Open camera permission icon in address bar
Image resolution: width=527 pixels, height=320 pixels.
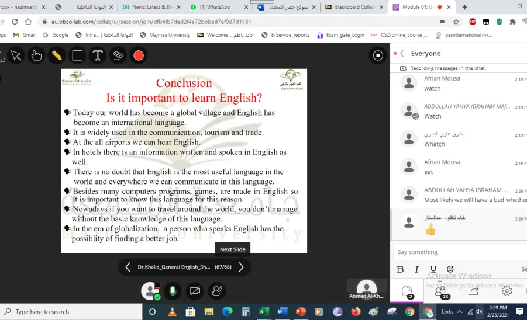(x=442, y=22)
